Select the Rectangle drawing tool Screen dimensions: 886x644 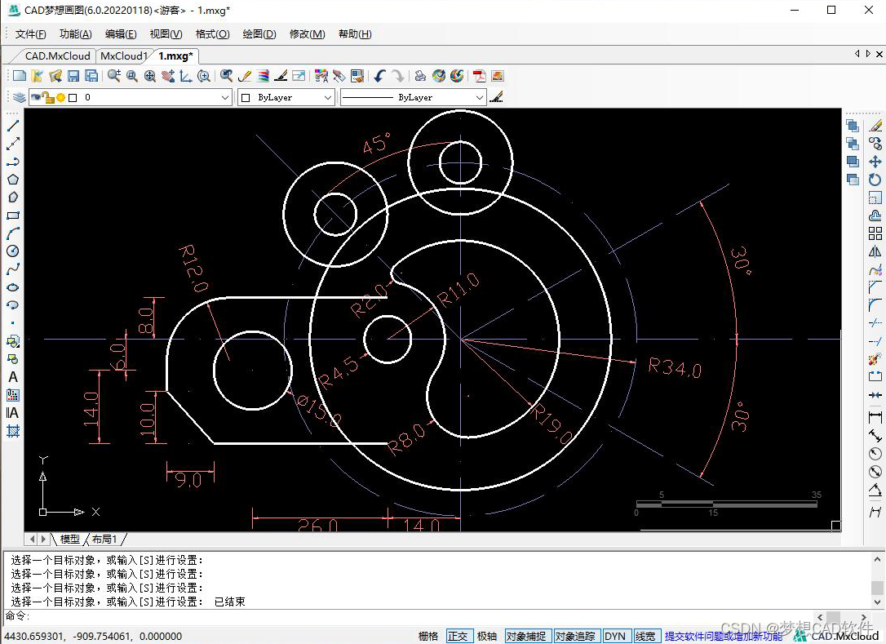[x=13, y=215]
